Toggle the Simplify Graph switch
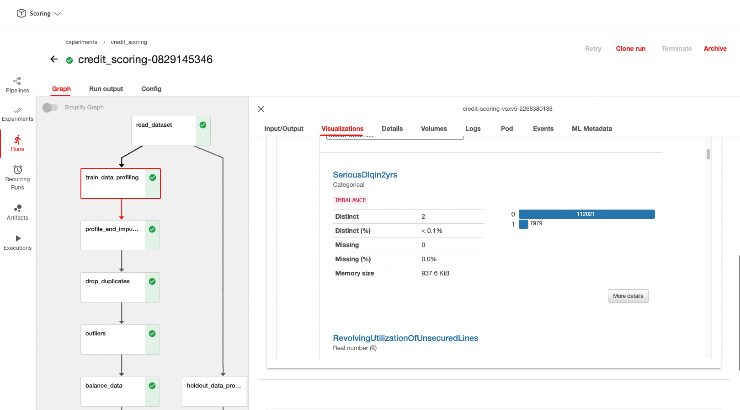The image size is (740, 410). tap(50, 108)
